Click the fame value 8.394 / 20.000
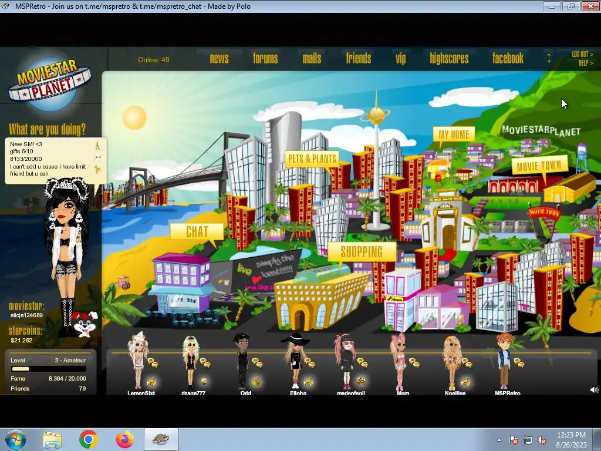This screenshot has height=451, width=601. pyautogui.click(x=67, y=379)
